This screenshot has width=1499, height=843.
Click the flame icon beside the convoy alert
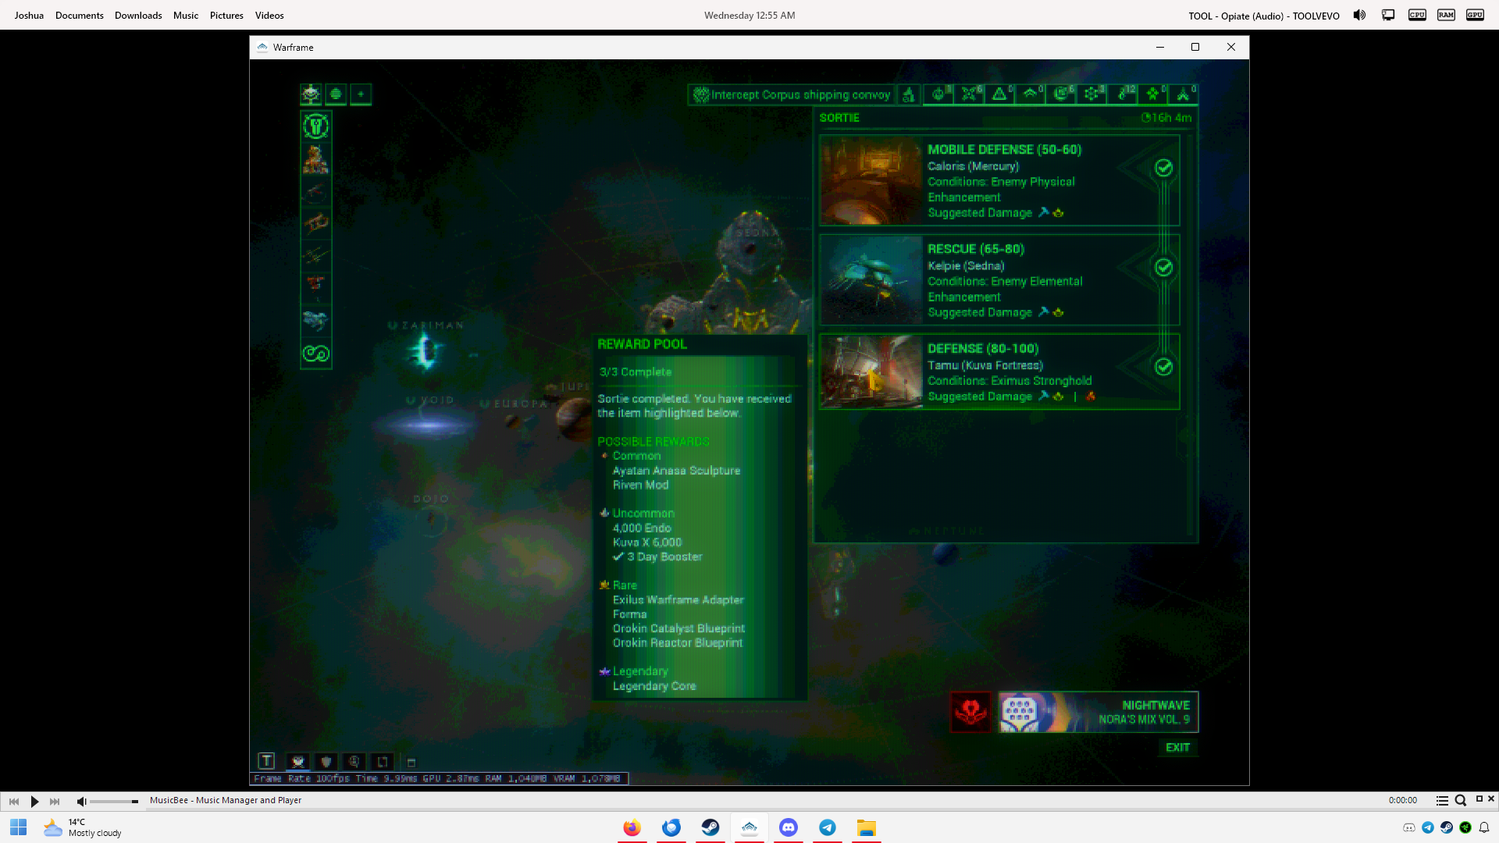tap(909, 95)
